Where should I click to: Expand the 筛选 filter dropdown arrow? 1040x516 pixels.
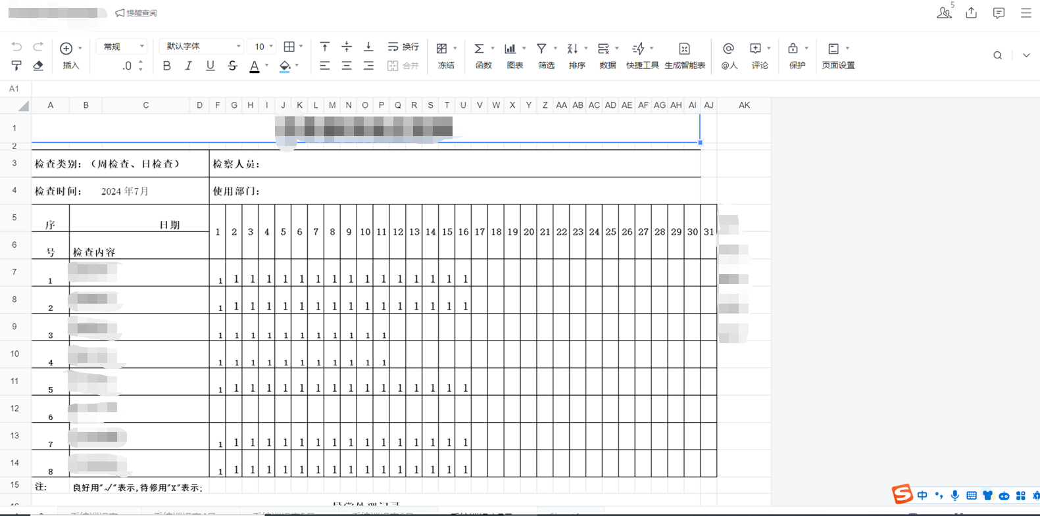click(555, 49)
